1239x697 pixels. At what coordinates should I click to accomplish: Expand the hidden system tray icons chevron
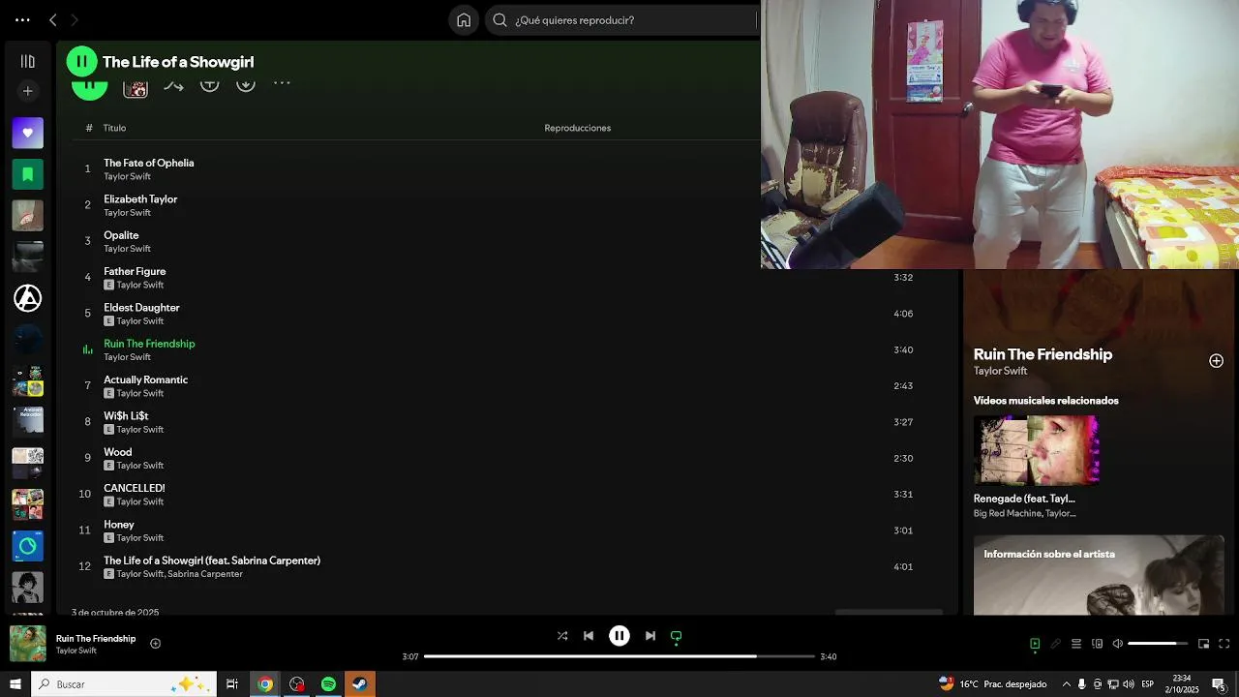pos(1067,684)
